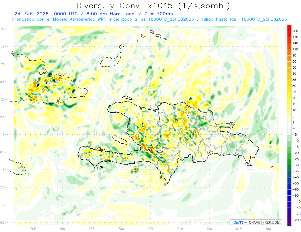Screen dimensions: 301x232
Task: Click the '70W' longitude label
Action: point(209,228)
